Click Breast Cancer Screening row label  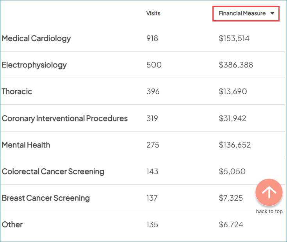point(46,198)
